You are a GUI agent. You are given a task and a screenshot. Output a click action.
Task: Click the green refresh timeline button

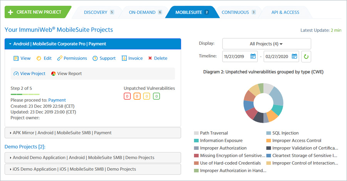pos(306,56)
